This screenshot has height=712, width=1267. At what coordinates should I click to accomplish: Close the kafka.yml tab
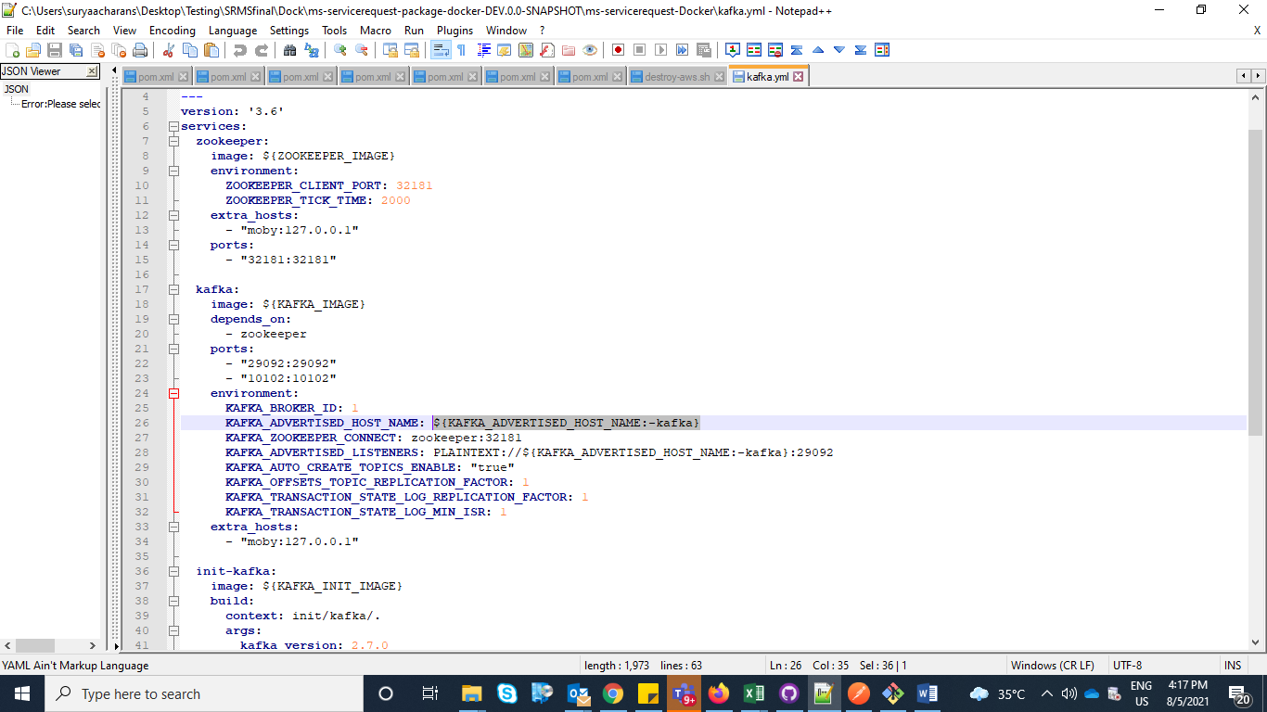(798, 77)
